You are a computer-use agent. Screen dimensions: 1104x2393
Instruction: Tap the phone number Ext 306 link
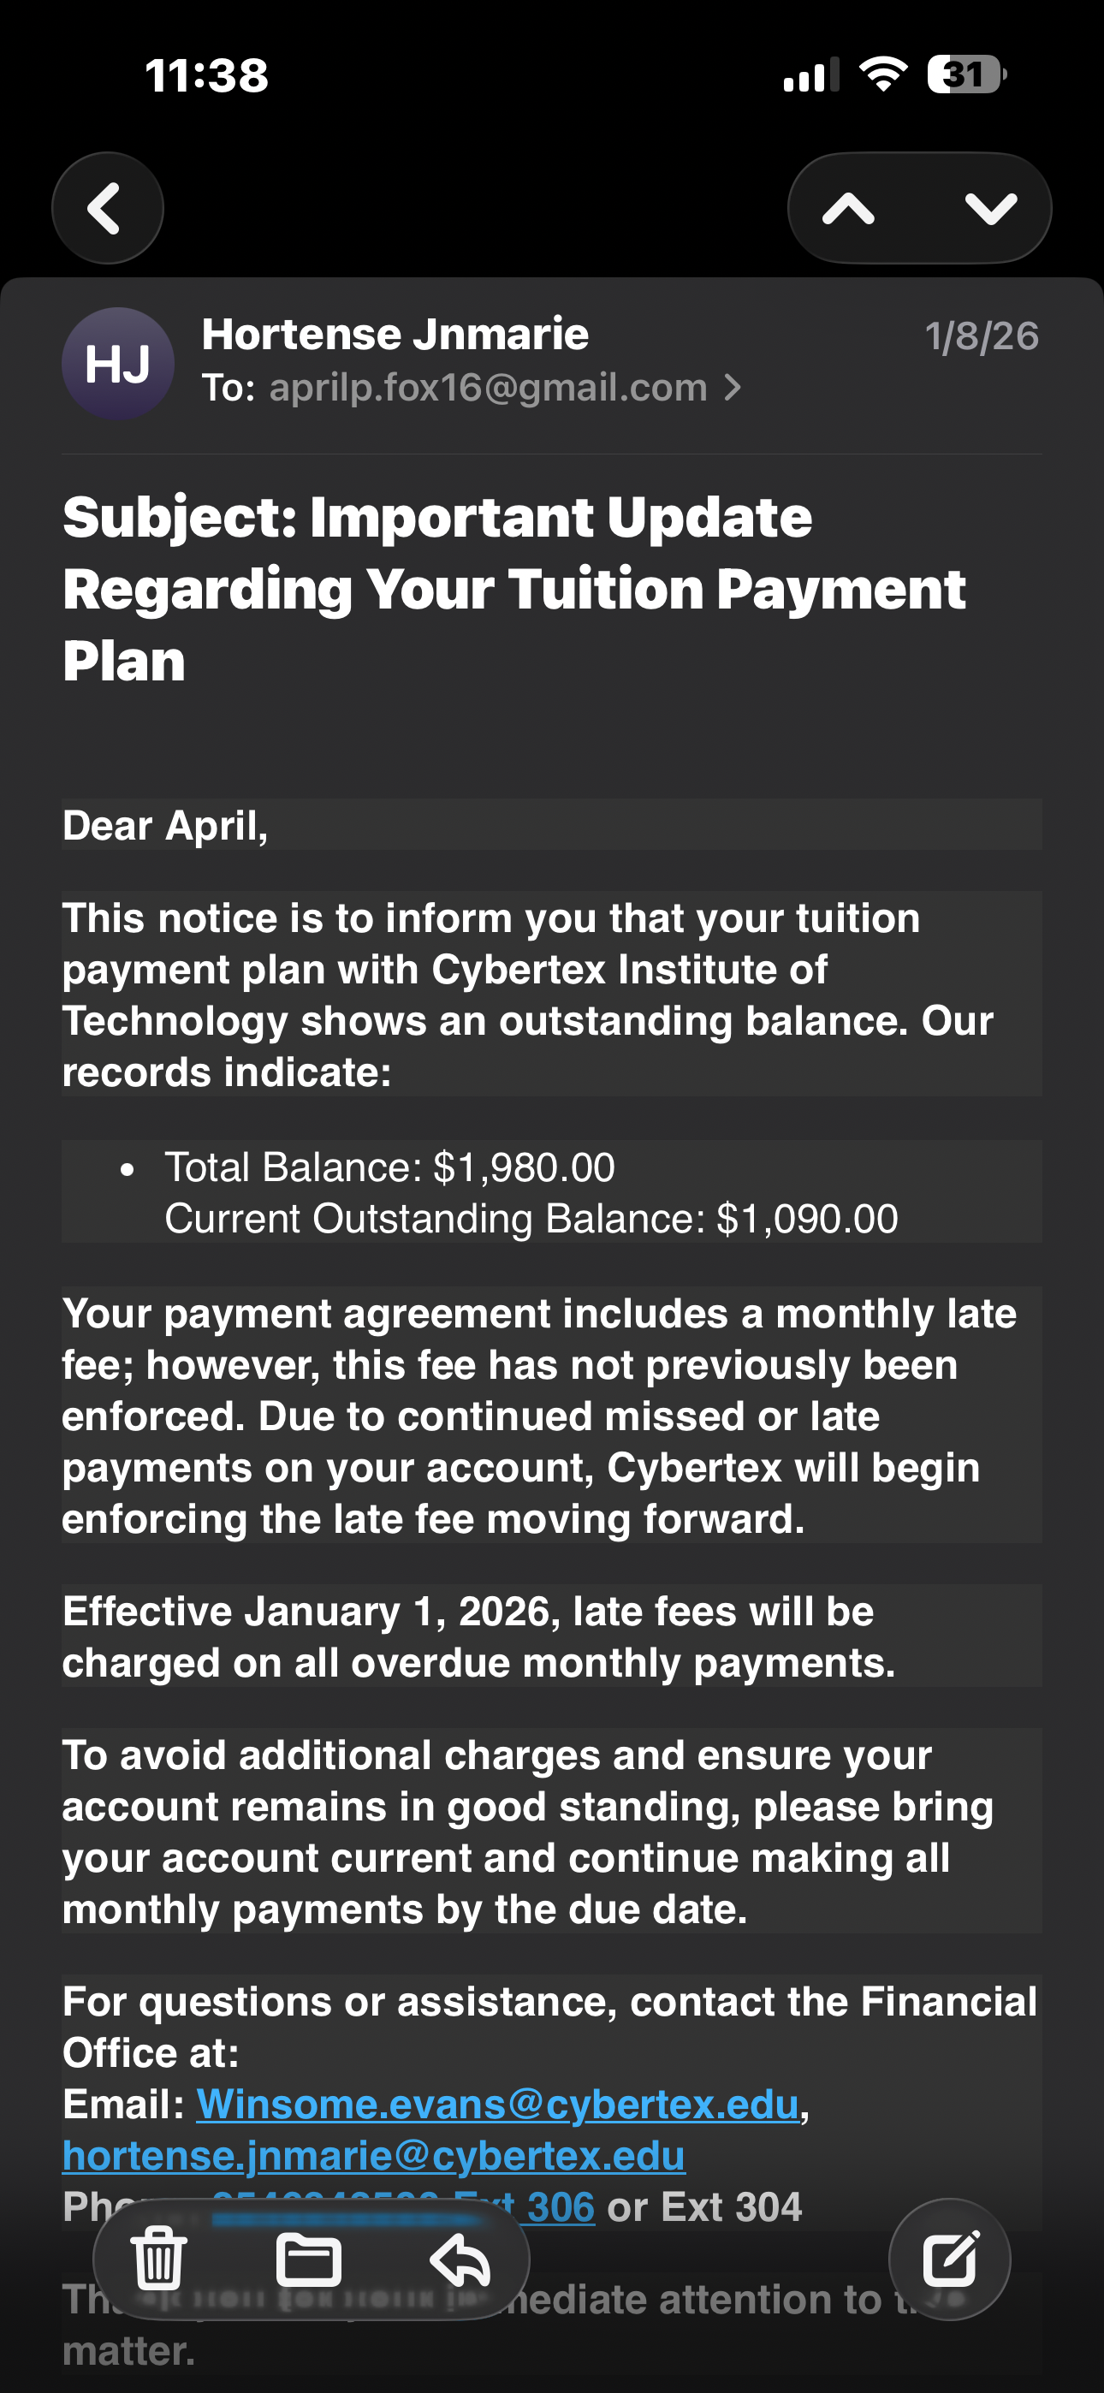point(558,2207)
